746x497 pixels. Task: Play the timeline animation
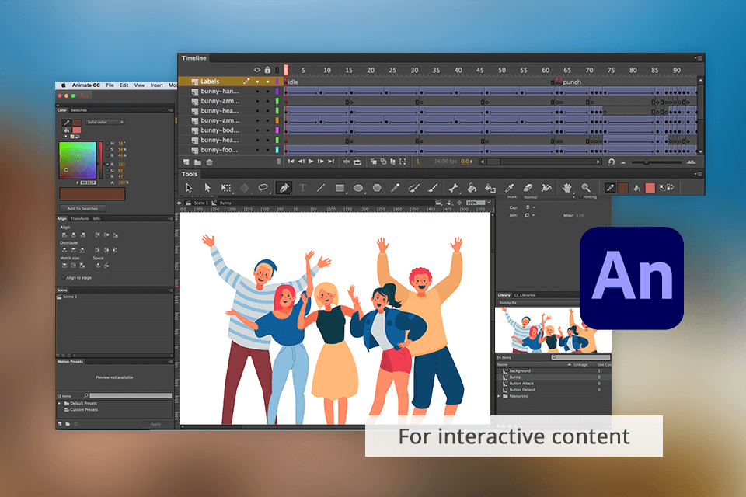pyautogui.click(x=311, y=162)
